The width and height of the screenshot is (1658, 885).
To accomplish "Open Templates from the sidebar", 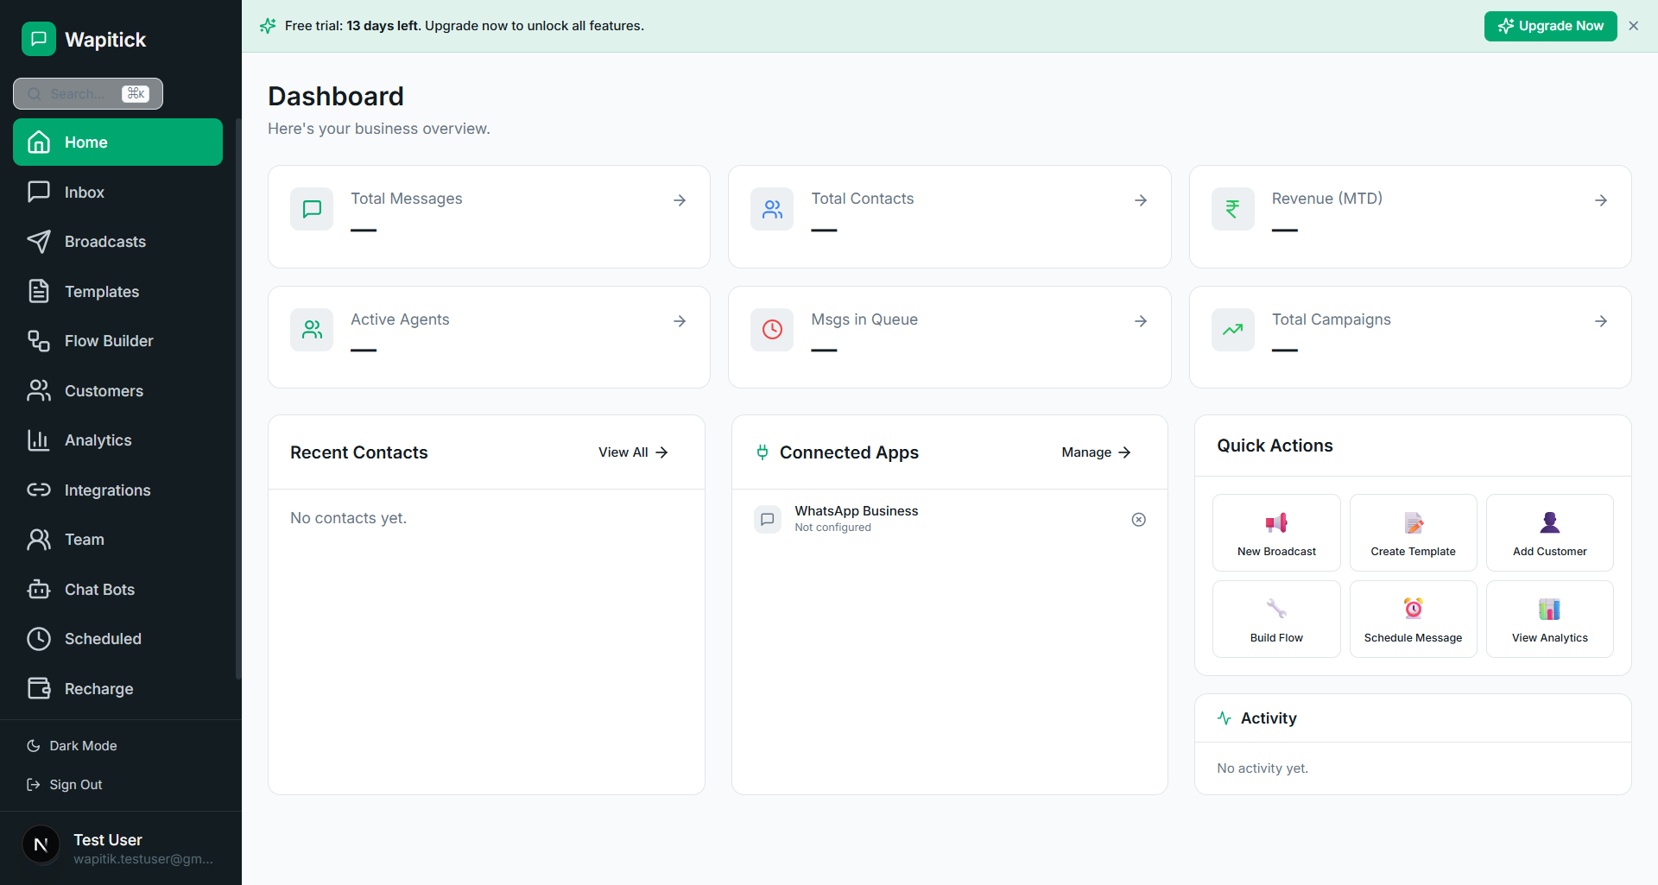I will pyautogui.click(x=117, y=291).
